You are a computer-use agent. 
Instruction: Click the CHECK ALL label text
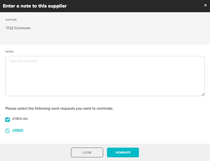pyautogui.click(x=20, y=119)
